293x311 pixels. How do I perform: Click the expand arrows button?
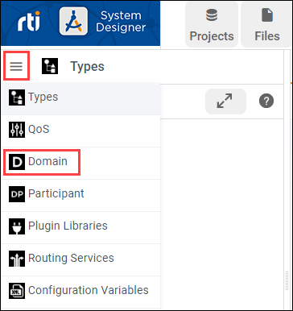[225, 102]
